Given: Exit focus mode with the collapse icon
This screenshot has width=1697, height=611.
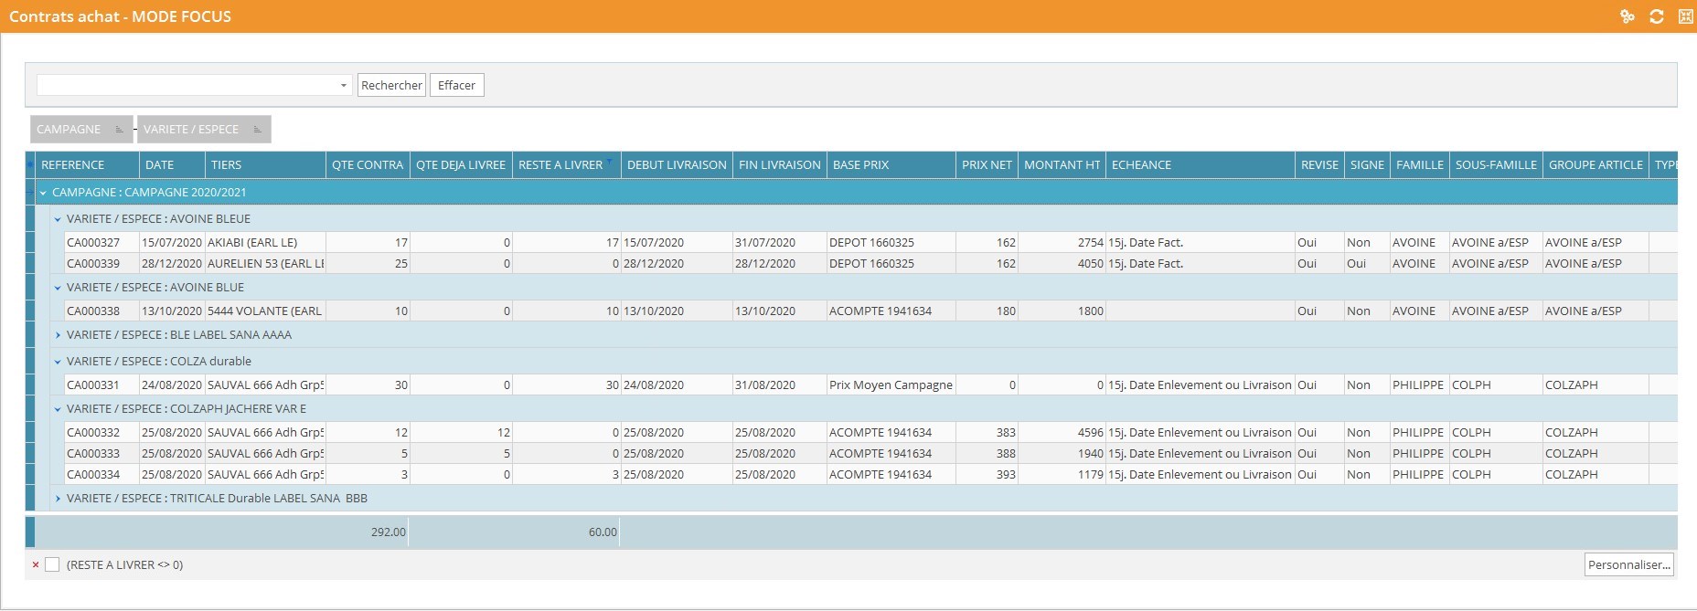Looking at the screenshot, I should point(1685,16).
